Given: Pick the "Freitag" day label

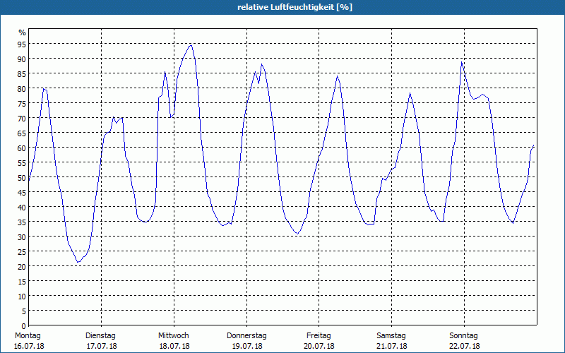Looking at the screenshot, I should click(x=319, y=335).
